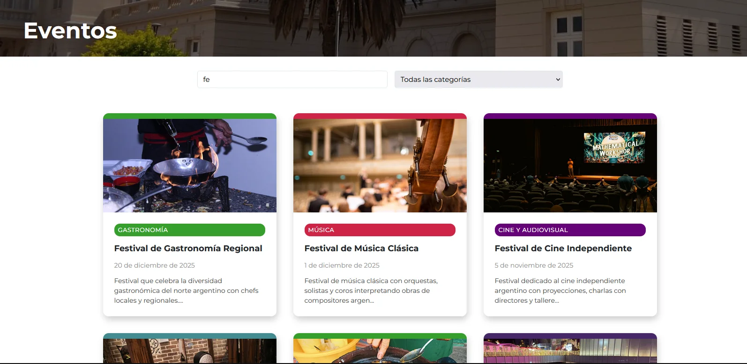Screen dimensions: 747x364
Task: Open the flaming pan cooking photo
Action: coord(189,165)
